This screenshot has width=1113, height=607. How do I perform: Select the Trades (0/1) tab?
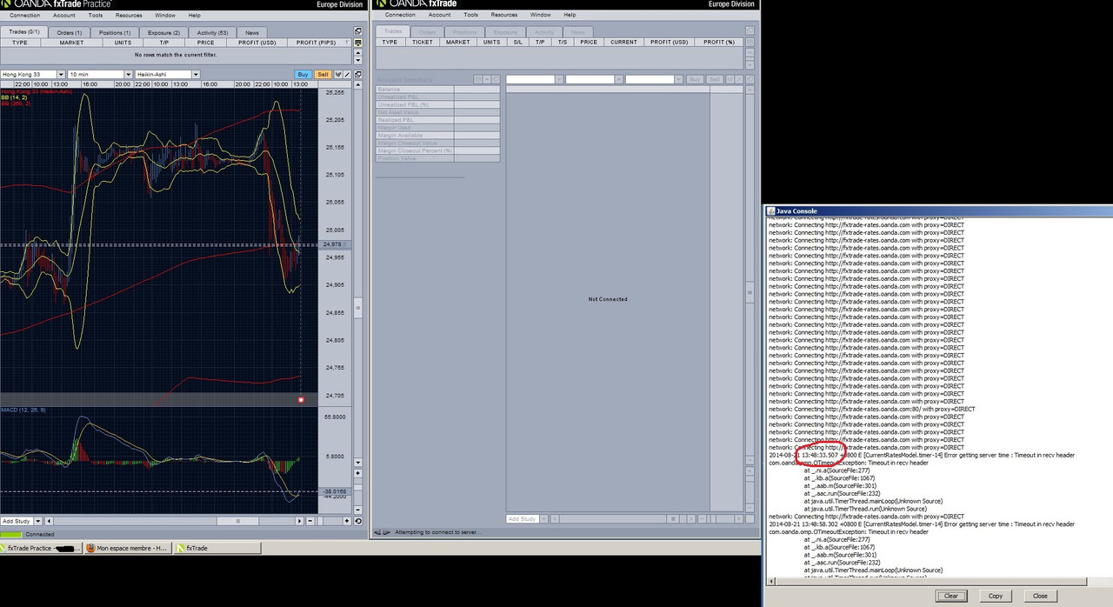pyautogui.click(x=23, y=31)
